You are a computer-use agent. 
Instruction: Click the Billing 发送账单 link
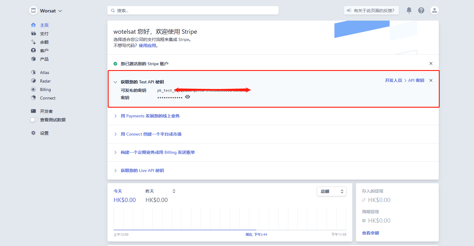pyautogui.click(x=158, y=152)
